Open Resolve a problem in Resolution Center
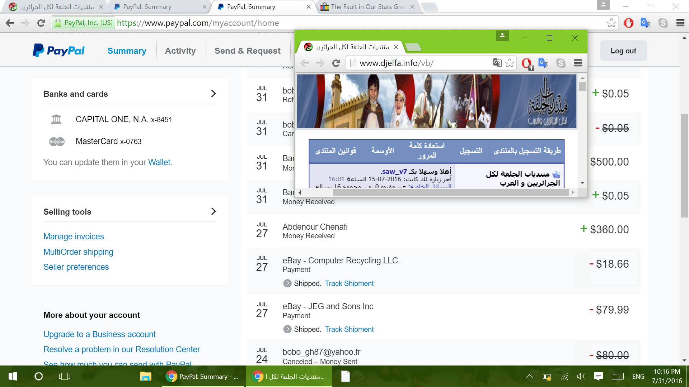The height and width of the screenshot is (387, 689). click(122, 349)
